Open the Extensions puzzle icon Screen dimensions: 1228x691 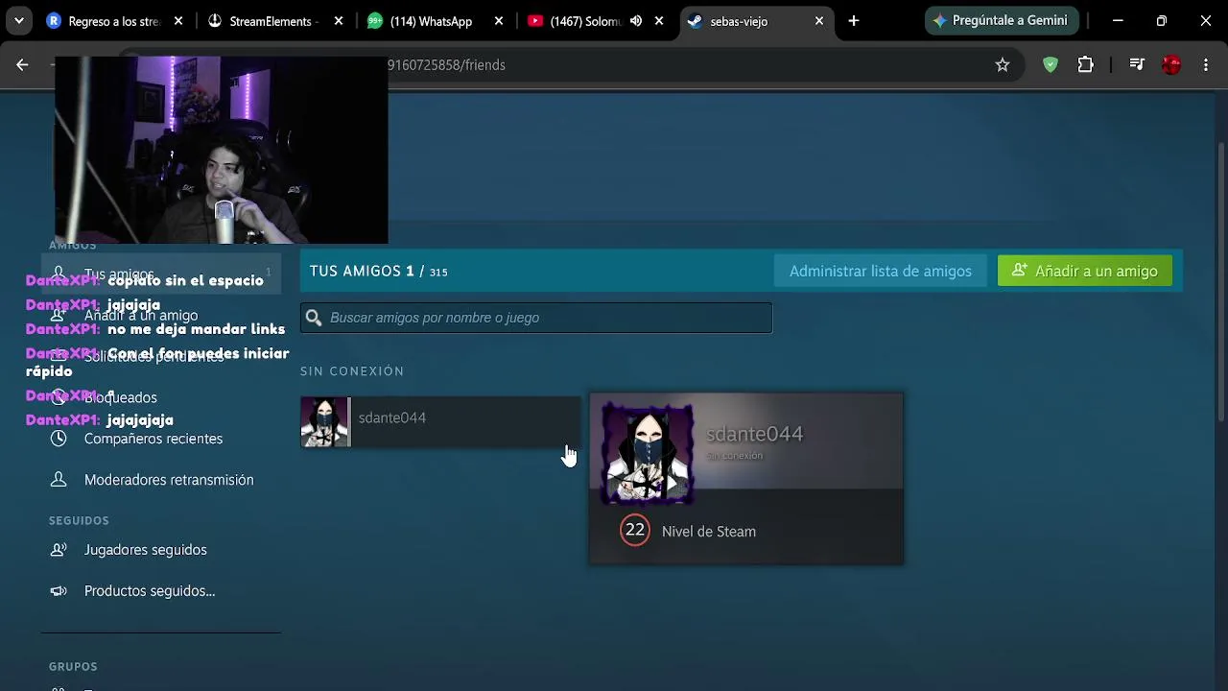click(1086, 64)
